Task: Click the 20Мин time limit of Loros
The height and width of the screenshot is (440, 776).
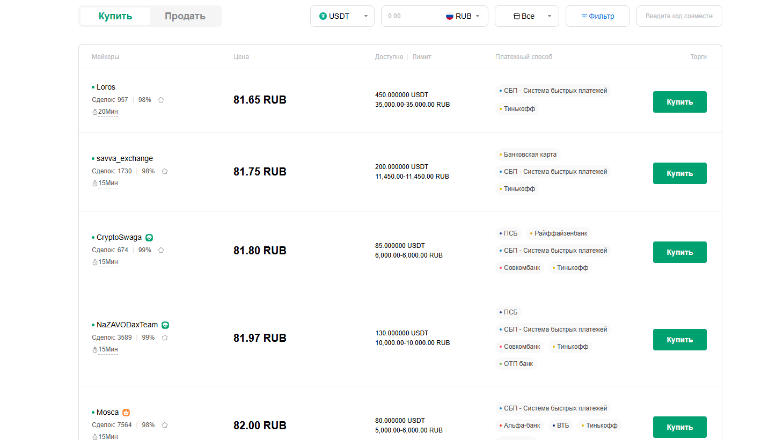Action: (x=108, y=112)
